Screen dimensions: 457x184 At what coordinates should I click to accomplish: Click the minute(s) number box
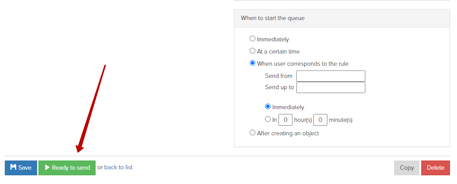click(320, 120)
